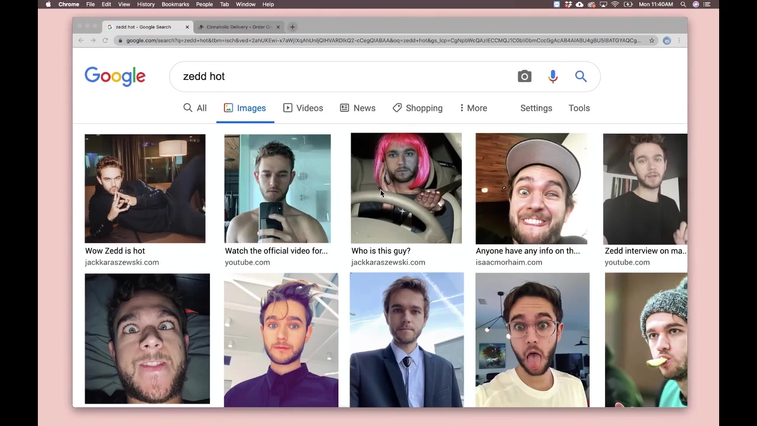Open the 'Wow Zedd is hot' link
Image resolution: width=757 pixels, height=426 pixels.
(x=115, y=251)
